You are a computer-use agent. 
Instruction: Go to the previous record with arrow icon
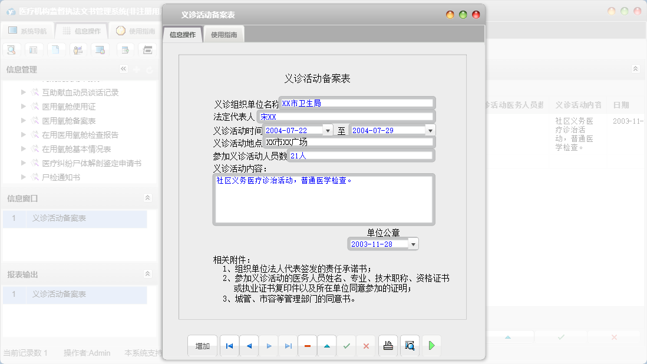pyautogui.click(x=249, y=346)
